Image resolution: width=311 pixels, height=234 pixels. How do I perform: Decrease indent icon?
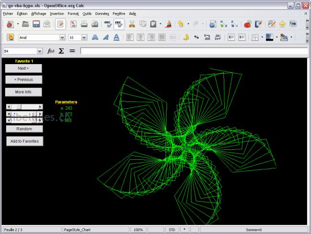point(231,37)
